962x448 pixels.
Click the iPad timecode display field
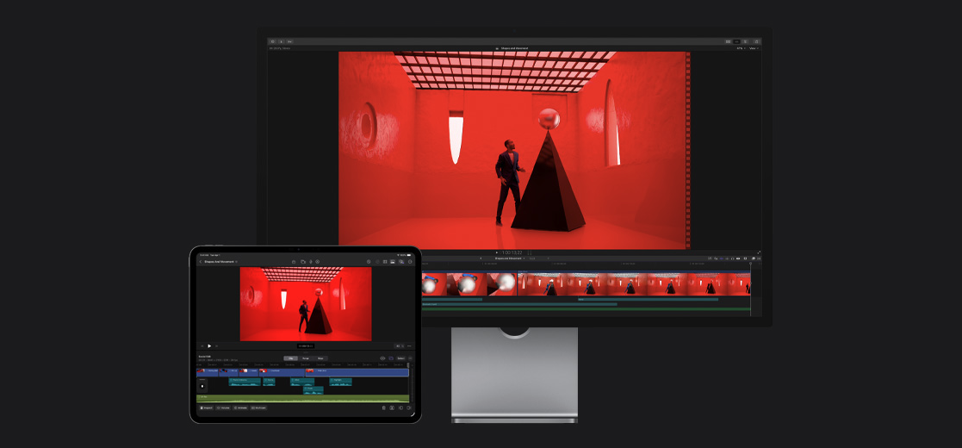tap(306, 345)
